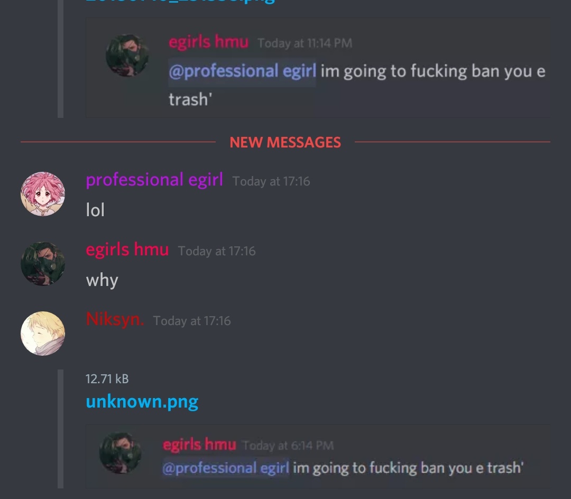Click the Niksyn. username in red

(115, 319)
